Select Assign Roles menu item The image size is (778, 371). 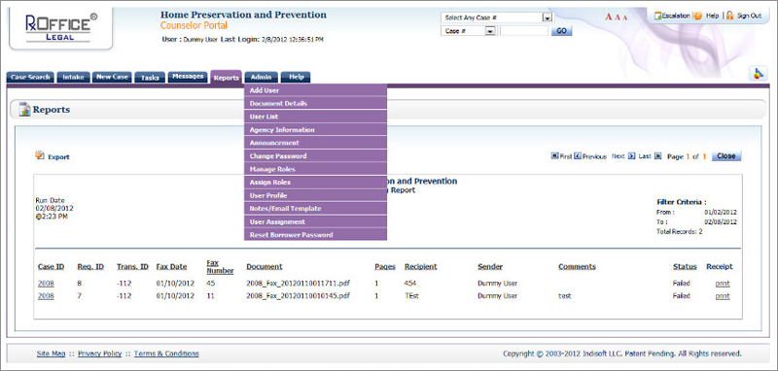(315, 183)
